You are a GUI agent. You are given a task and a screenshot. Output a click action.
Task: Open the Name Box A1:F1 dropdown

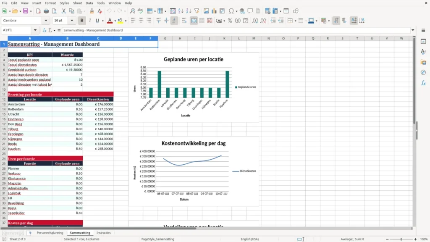pyautogui.click(x=35, y=30)
